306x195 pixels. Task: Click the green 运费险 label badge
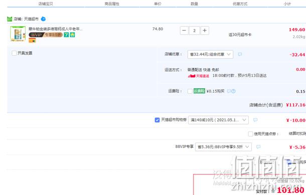tap(199, 91)
